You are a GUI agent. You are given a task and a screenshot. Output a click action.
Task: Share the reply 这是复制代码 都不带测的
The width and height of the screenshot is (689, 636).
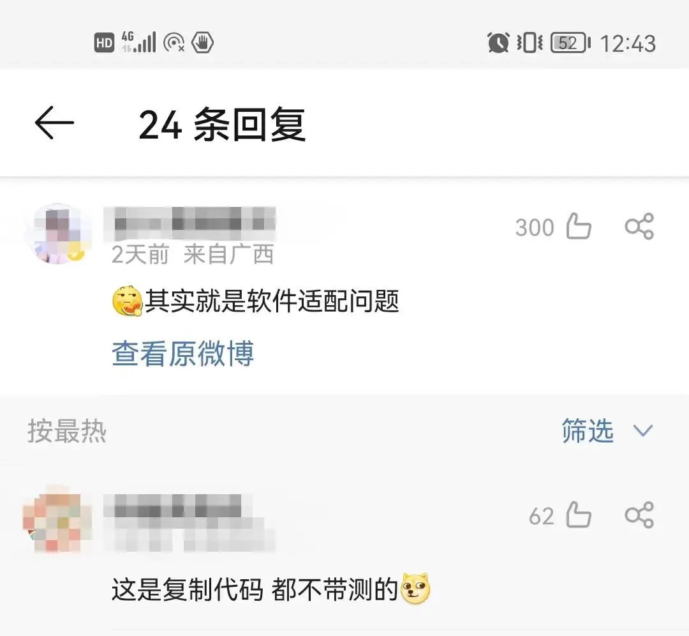pyautogui.click(x=639, y=515)
